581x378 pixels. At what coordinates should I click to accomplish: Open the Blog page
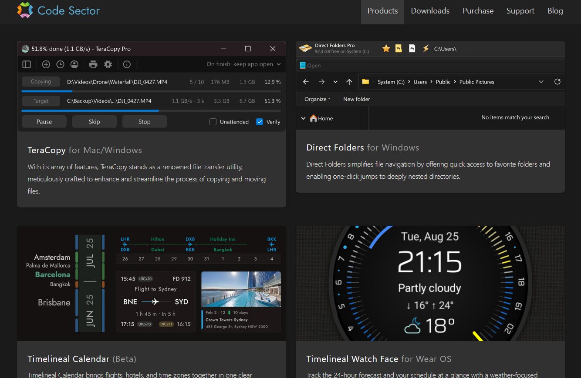click(x=555, y=11)
